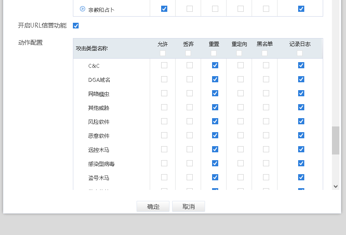Uncheck 重置 for DGA域名
The width and height of the screenshot is (346, 235).
[215, 79]
